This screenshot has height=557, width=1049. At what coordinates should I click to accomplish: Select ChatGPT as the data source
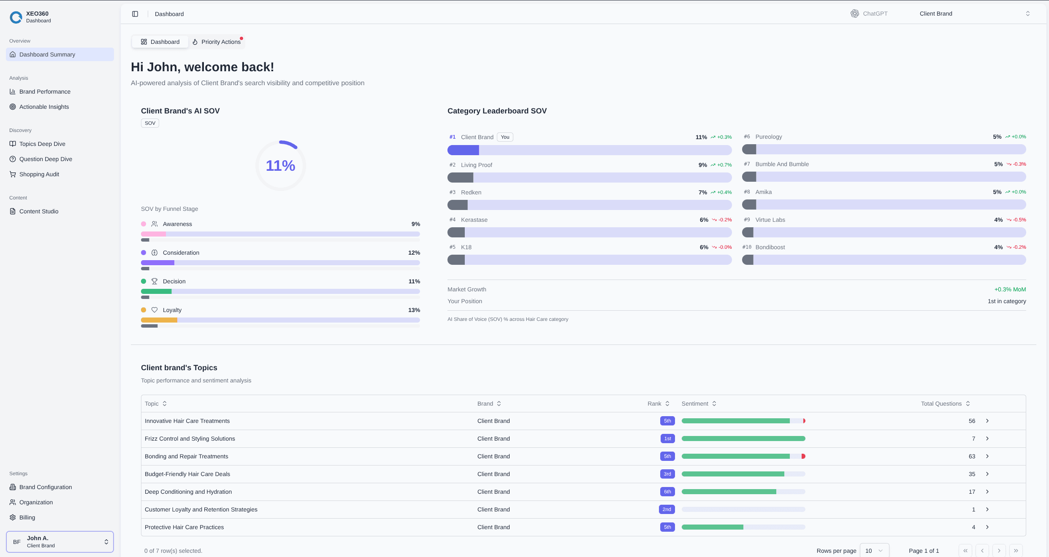pos(869,13)
